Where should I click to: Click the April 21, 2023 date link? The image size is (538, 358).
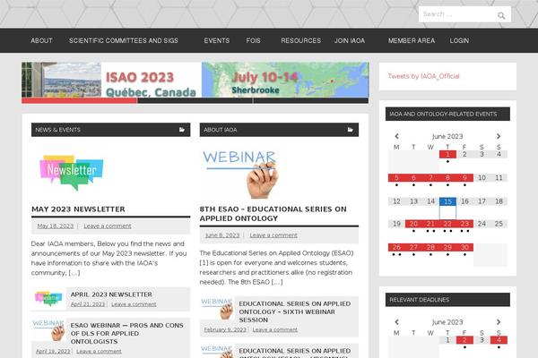click(x=88, y=304)
